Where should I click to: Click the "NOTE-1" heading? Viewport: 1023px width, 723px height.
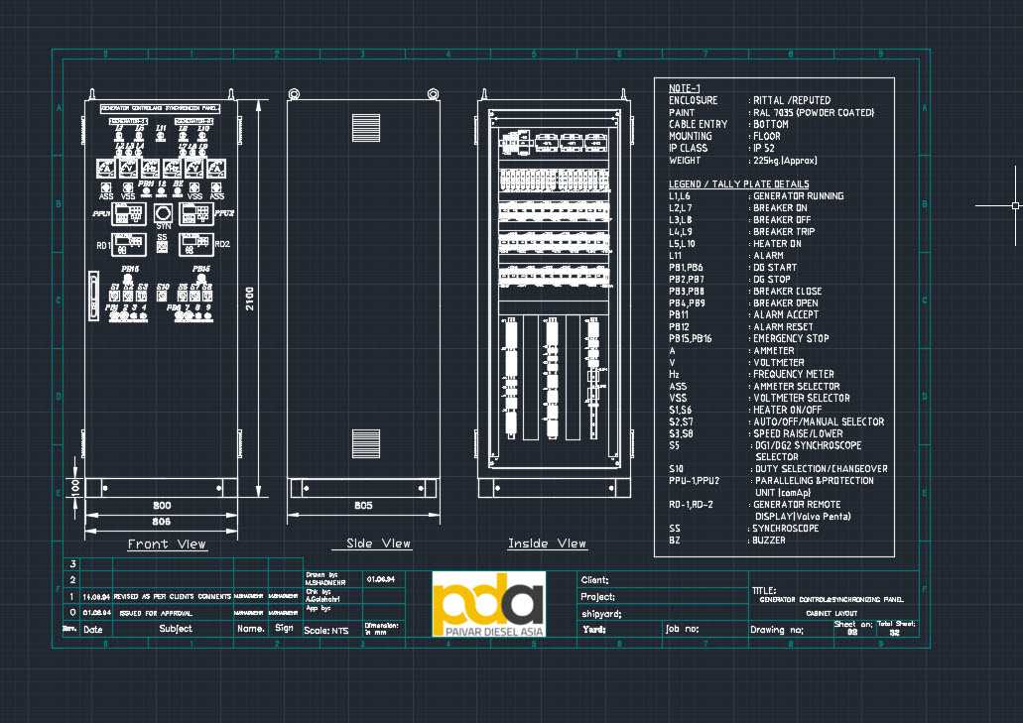point(685,88)
